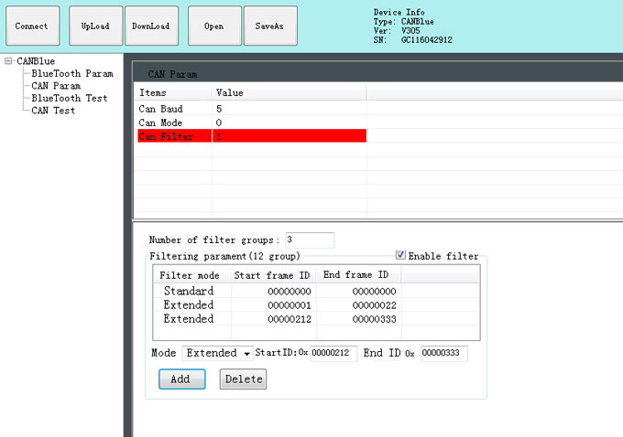Click the StartID hex input field
Screen dimensions: 623x437
point(333,353)
